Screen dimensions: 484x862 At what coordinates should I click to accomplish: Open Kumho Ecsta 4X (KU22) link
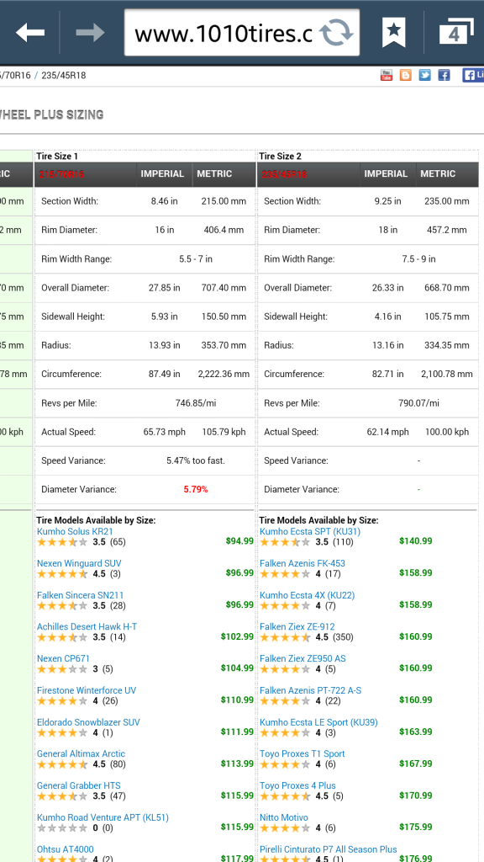point(308,595)
